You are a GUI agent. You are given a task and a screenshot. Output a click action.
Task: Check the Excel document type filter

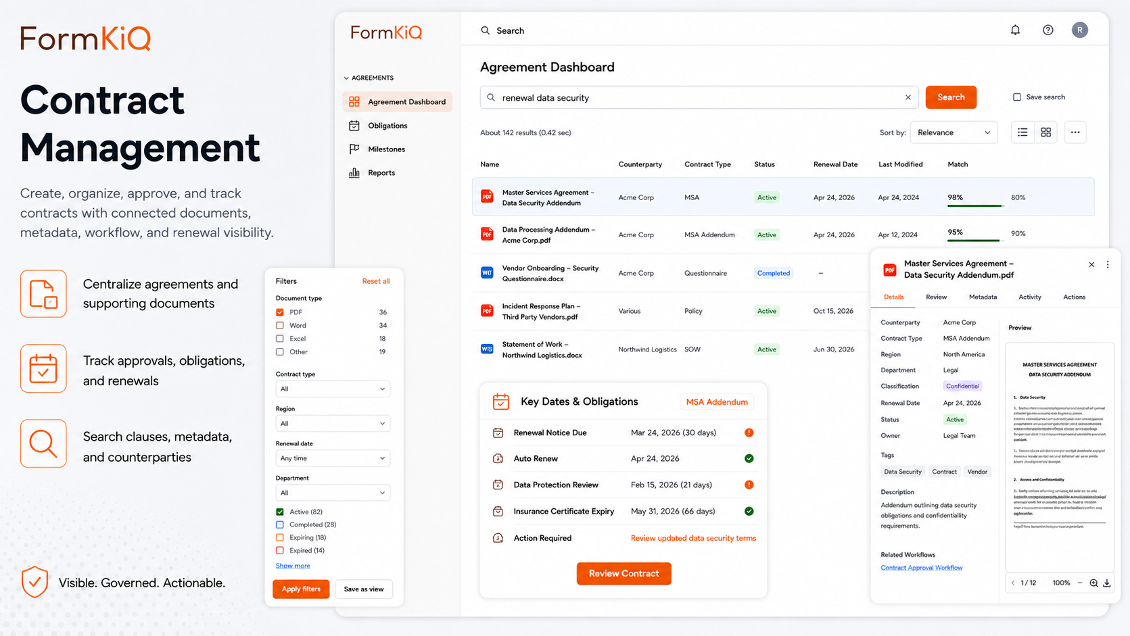coord(280,339)
